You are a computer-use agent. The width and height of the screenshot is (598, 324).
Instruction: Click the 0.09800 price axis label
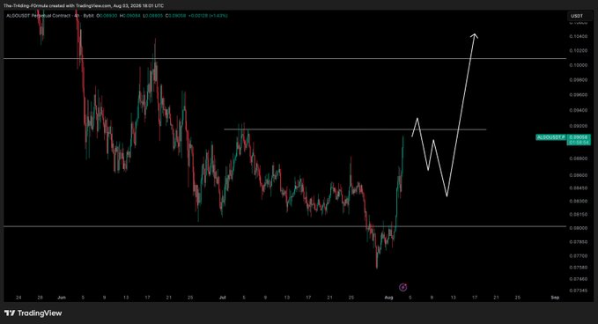click(578, 80)
